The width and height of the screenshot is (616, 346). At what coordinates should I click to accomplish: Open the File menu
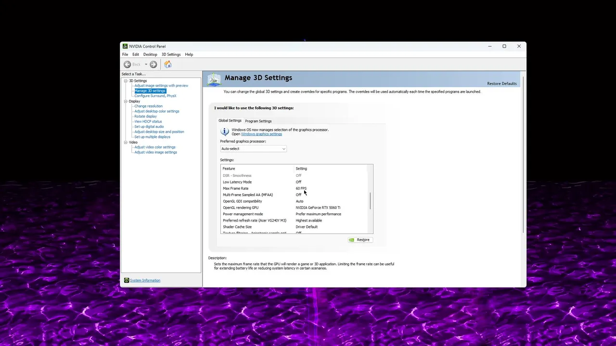click(125, 54)
